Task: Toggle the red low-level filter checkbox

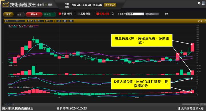Action: (x=98, y=14)
